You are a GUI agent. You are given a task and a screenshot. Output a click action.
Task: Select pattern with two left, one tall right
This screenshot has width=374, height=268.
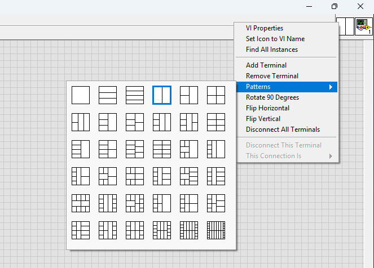(189, 95)
